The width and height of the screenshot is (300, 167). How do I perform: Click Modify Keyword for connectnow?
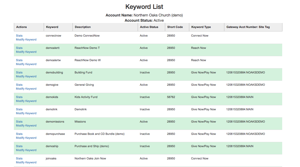pos(26,40)
